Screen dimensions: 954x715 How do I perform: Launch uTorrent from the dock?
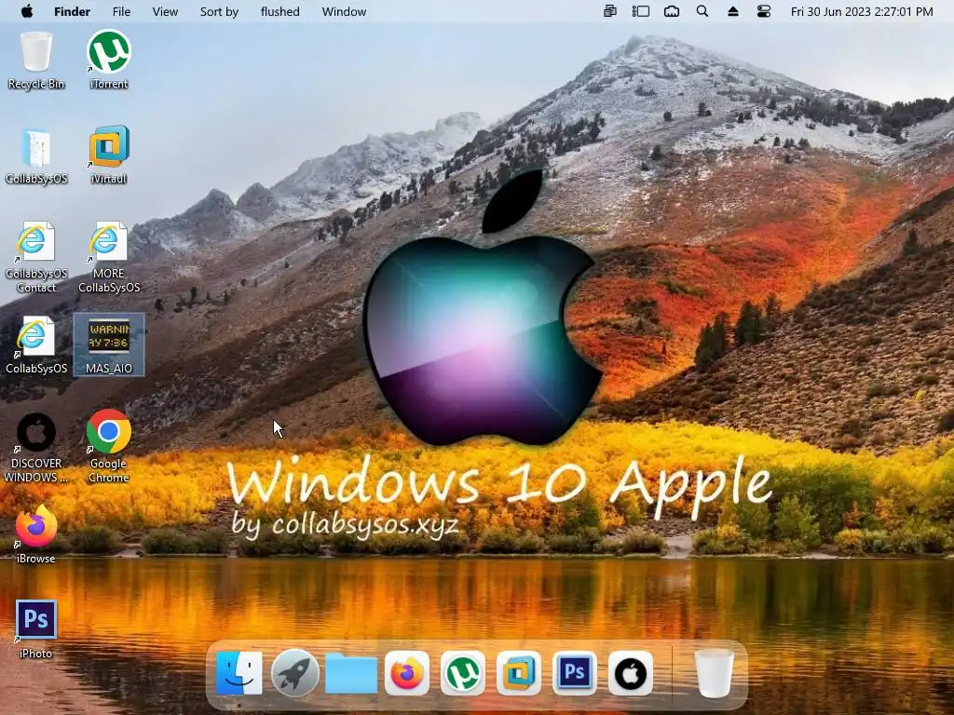[x=463, y=673]
